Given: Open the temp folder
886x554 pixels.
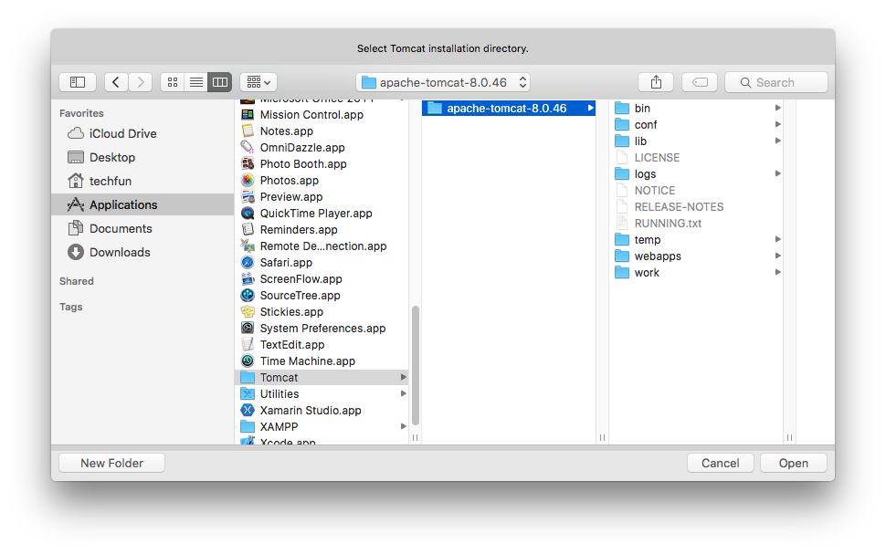Looking at the screenshot, I should click(697, 239).
